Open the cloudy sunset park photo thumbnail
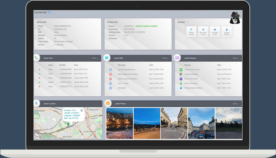 point(229,123)
